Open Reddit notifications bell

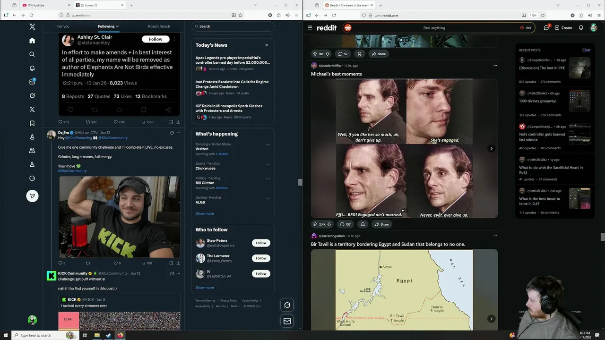pyautogui.click(x=581, y=28)
